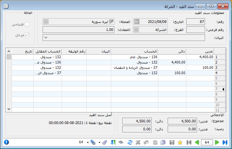
Task: Click the total مدين field 4,500.00
Action: point(182,121)
